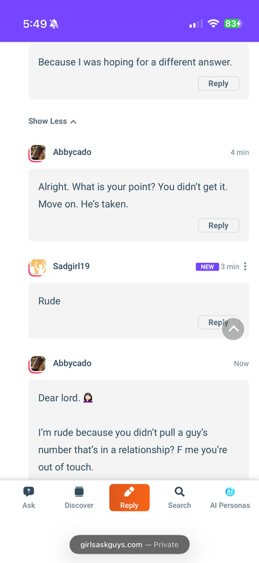Reply to 'hoping for a different answer' comment

(x=218, y=83)
